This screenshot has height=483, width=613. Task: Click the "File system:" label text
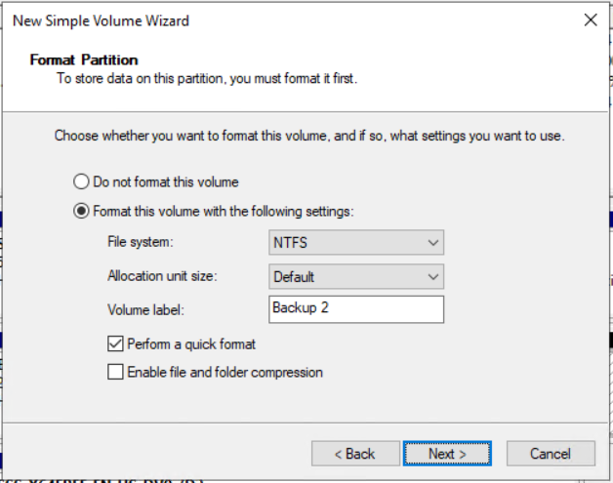tap(144, 243)
